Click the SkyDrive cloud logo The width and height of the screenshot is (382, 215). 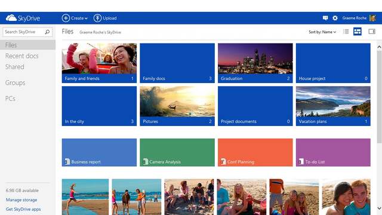click(x=11, y=18)
